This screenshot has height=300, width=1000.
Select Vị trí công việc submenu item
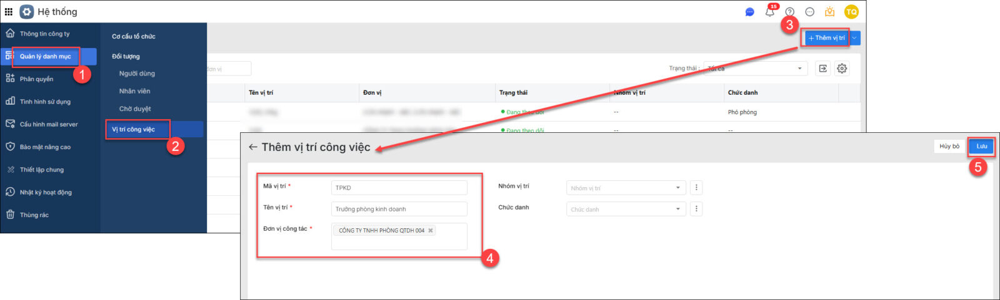click(x=154, y=129)
